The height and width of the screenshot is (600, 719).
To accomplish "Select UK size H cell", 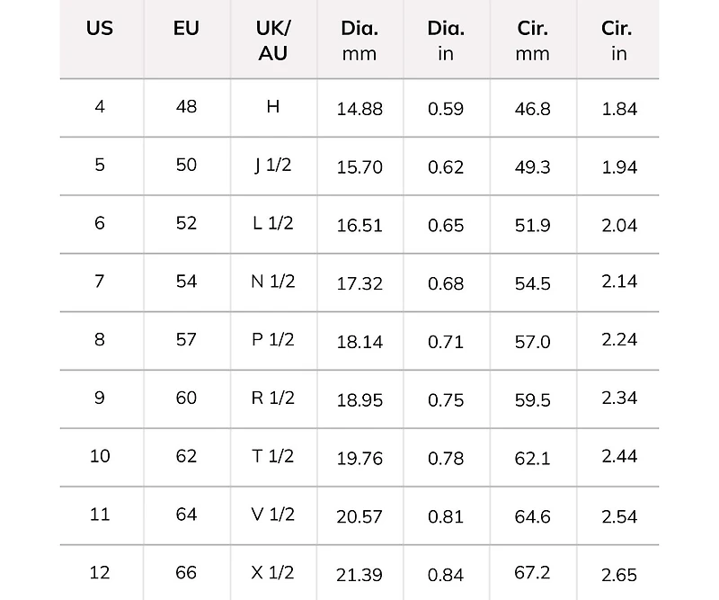I will [x=273, y=107].
